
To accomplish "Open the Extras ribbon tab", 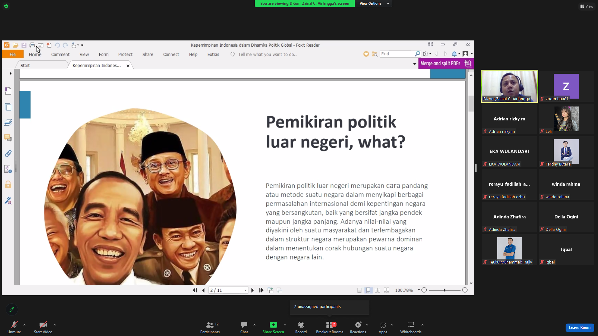I will click(213, 54).
